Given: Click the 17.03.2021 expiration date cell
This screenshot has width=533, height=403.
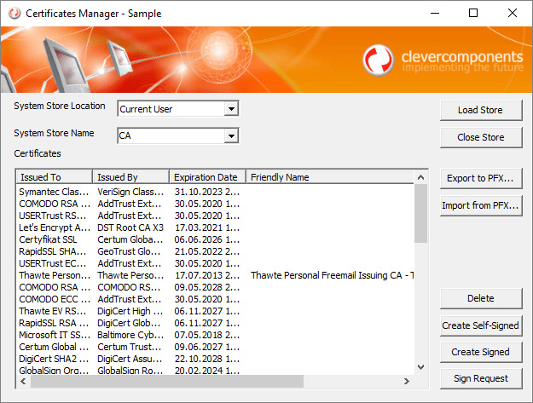Looking at the screenshot, I should click(x=207, y=227).
